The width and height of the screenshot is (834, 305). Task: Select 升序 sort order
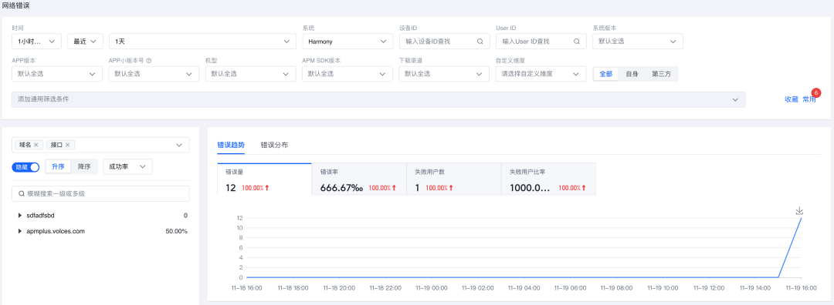pyautogui.click(x=58, y=166)
